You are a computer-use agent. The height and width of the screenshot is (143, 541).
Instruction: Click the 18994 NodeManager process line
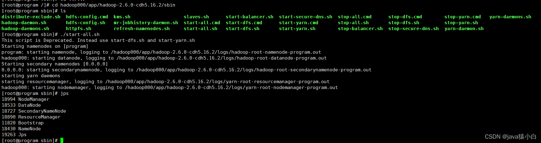click(x=25, y=99)
